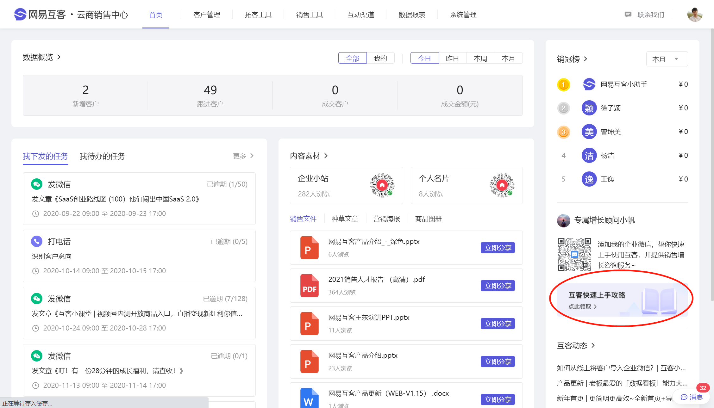The image size is (714, 408).
Task: Click 立即分享 for 网易互客产品介绍_-_深色.pptx
Action: [498, 248]
